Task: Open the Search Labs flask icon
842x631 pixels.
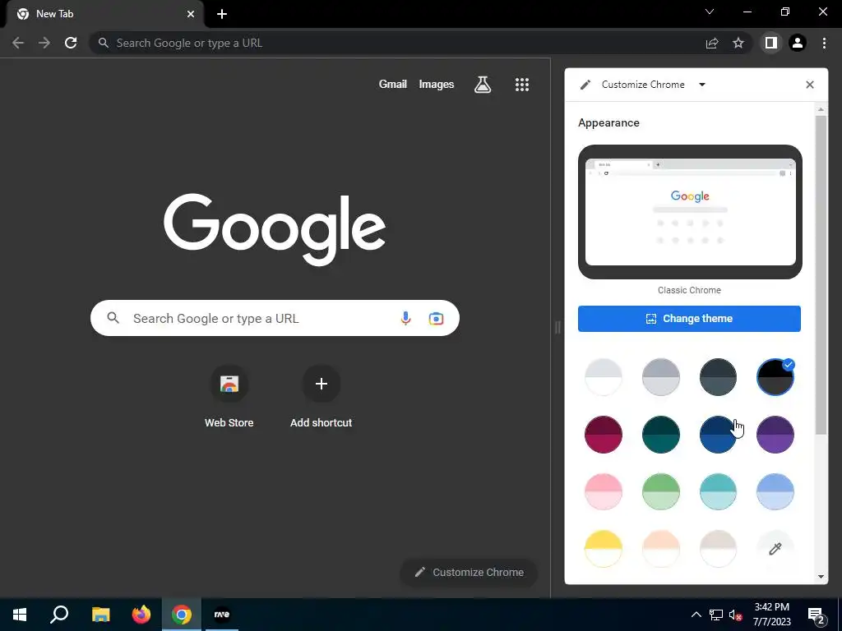Action: click(482, 85)
